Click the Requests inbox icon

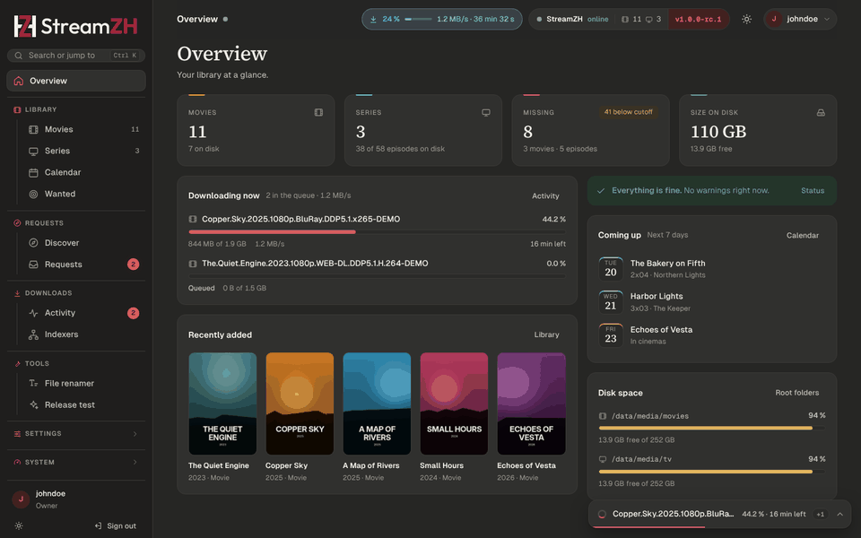tap(33, 264)
